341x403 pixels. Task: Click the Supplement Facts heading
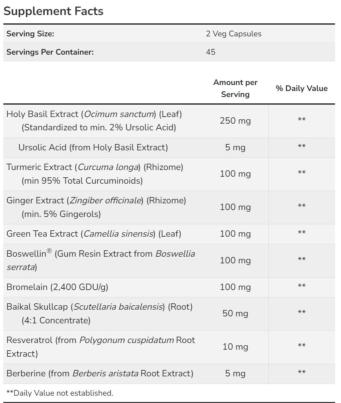pos(53,11)
